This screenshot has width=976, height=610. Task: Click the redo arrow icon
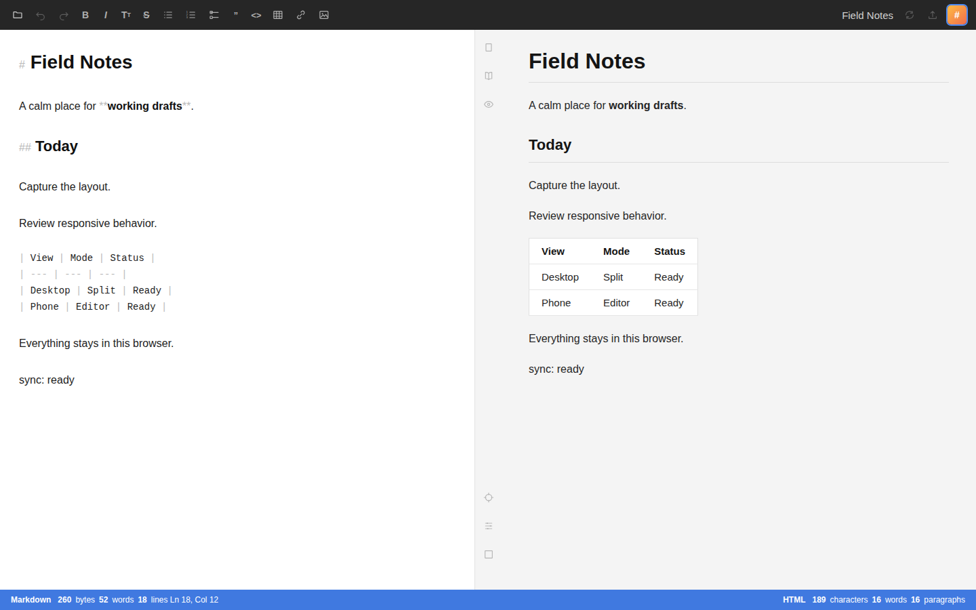pyautogui.click(x=64, y=15)
